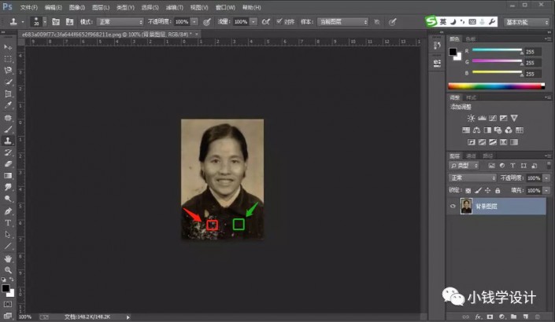Viewport: 555px width, 322px height.
Task: Switch to the 样式 styles tab
Action: pos(471,97)
